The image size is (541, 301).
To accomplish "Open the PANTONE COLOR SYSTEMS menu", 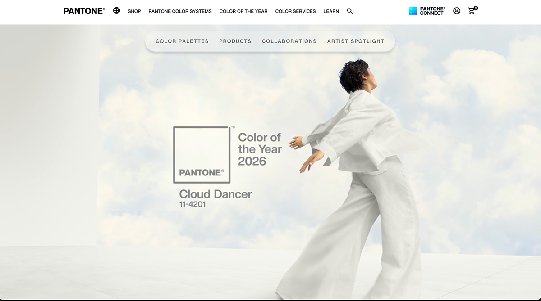I will [180, 11].
